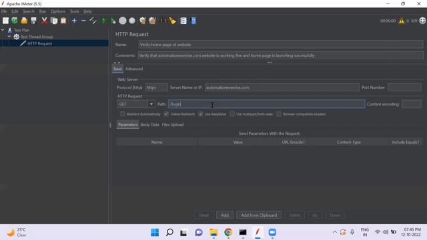Switch to the Files Upload tab
This screenshot has width=427, height=240.
[x=173, y=125]
